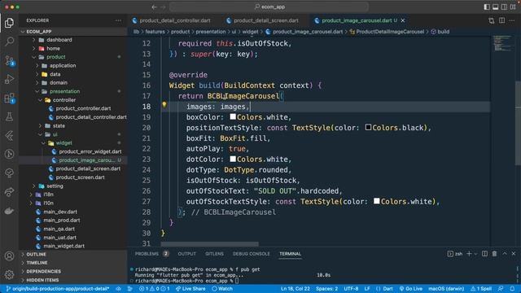Click the Spaces: 2 indentation setting
This screenshot has width=521, height=293.
(327, 289)
